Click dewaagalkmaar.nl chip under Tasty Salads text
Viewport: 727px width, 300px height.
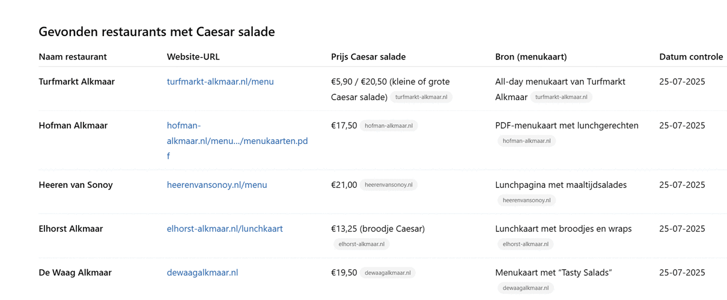click(x=526, y=288)
